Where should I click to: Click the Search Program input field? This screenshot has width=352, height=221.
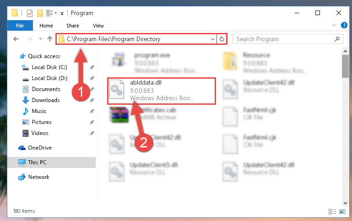[283, 39]
